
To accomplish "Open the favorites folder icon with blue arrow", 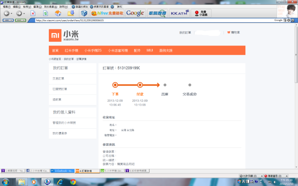I will 71,13.
